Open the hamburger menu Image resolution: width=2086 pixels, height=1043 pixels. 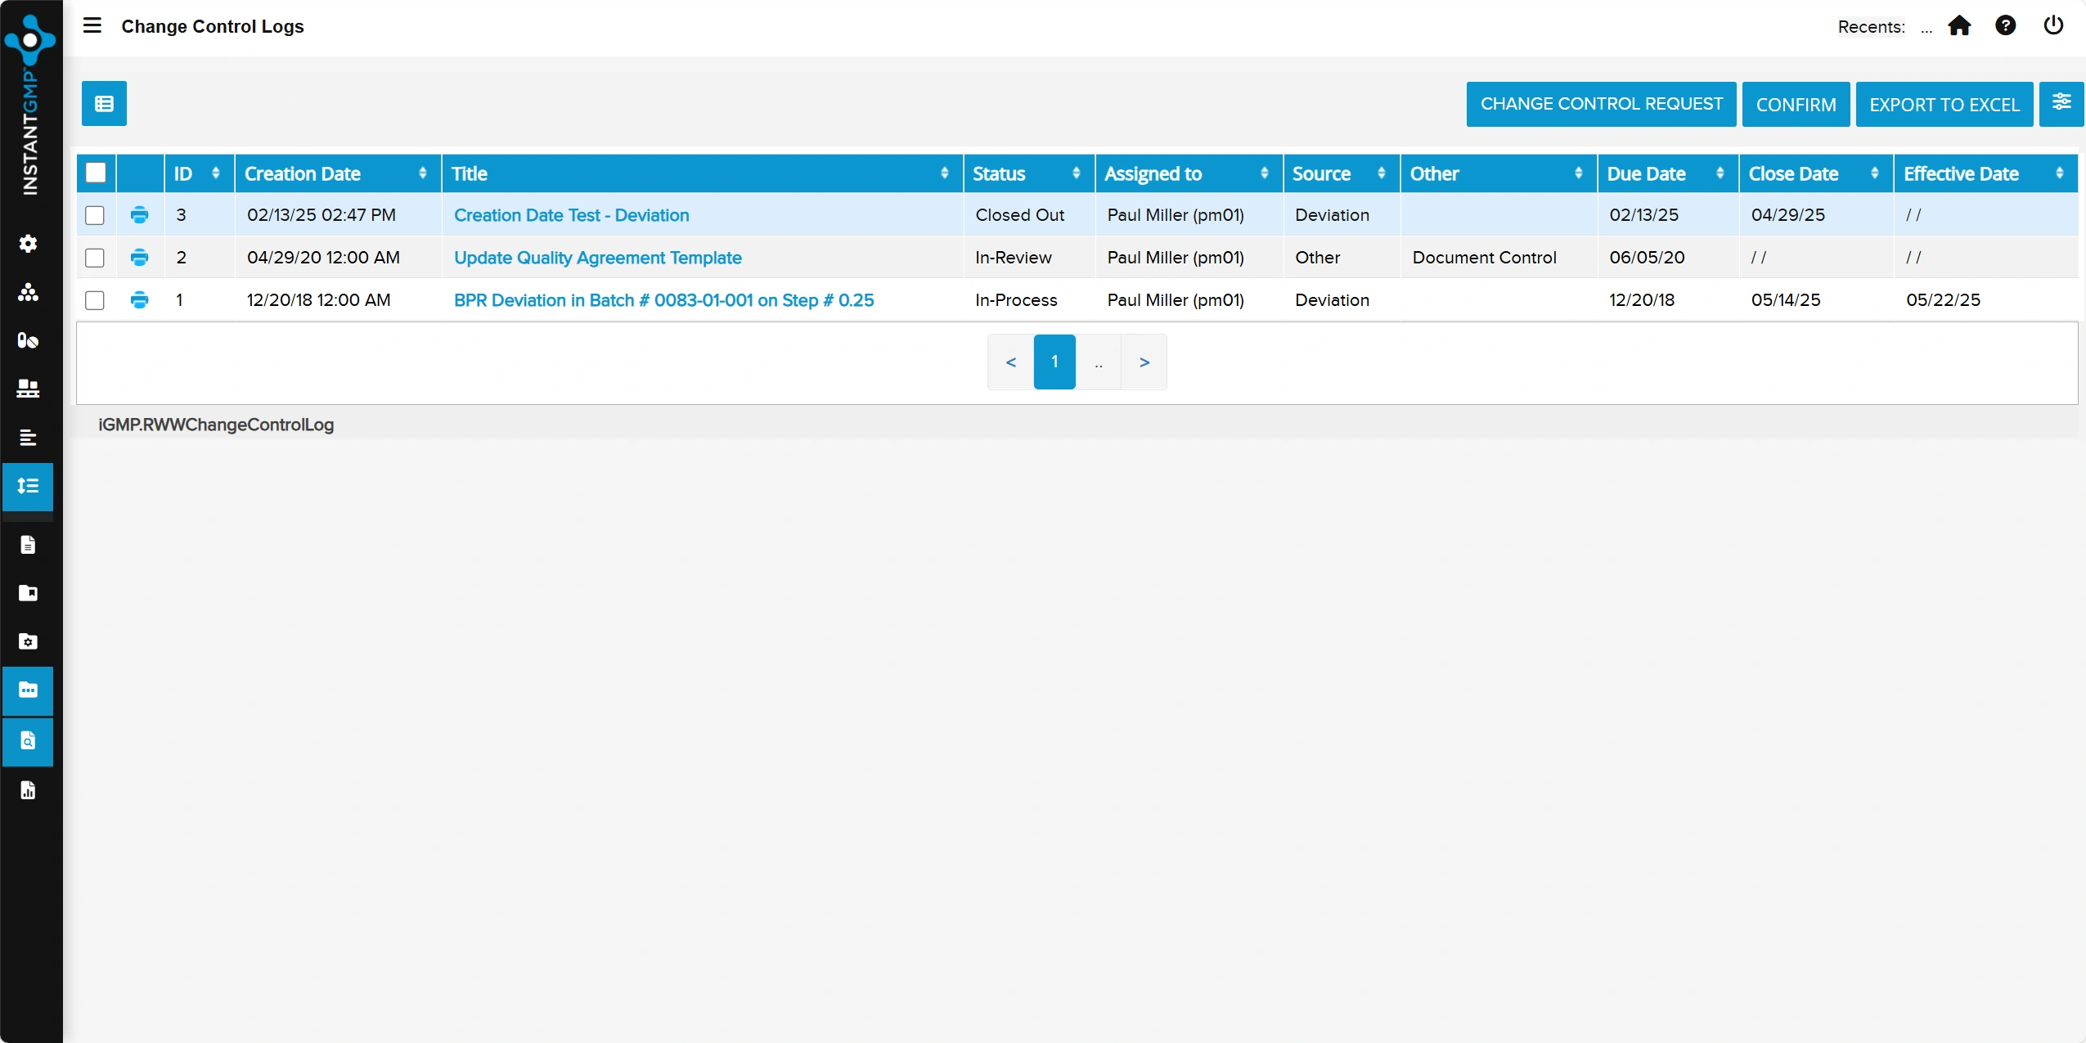tap(92, 25)
